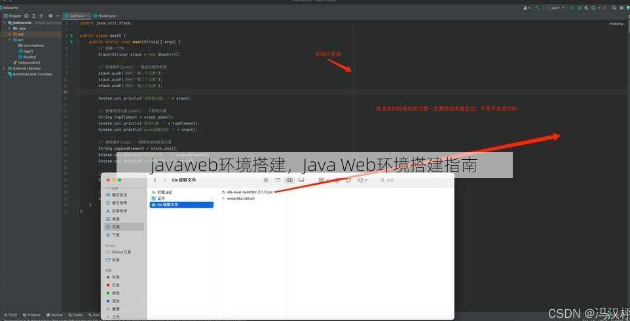Open 隔空投送 in Finder sidebar
630x321 pixels.
pos(124,195)
